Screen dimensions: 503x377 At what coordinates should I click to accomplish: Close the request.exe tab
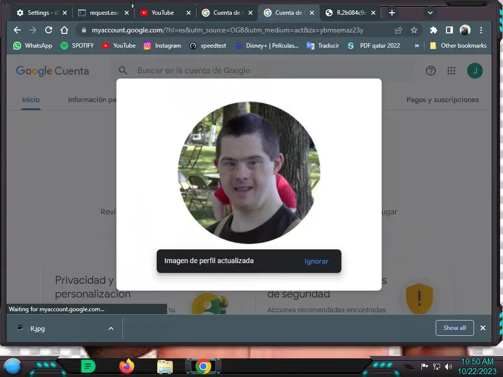pyautogui.click(x=127, y=13)
